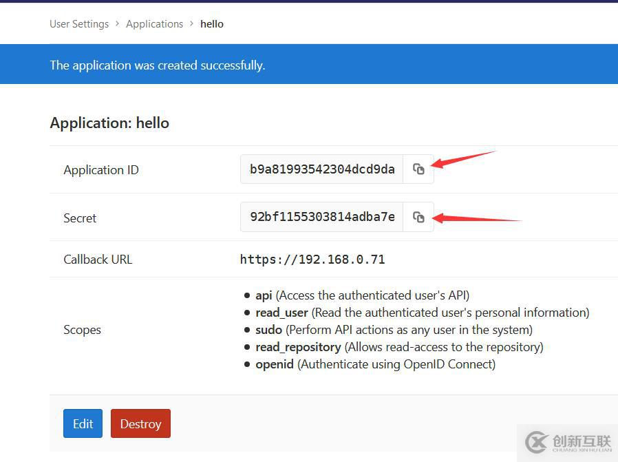Select the hello breadcrumb item
This screenshot has height=462, width=618.
(x=212, y=24)
